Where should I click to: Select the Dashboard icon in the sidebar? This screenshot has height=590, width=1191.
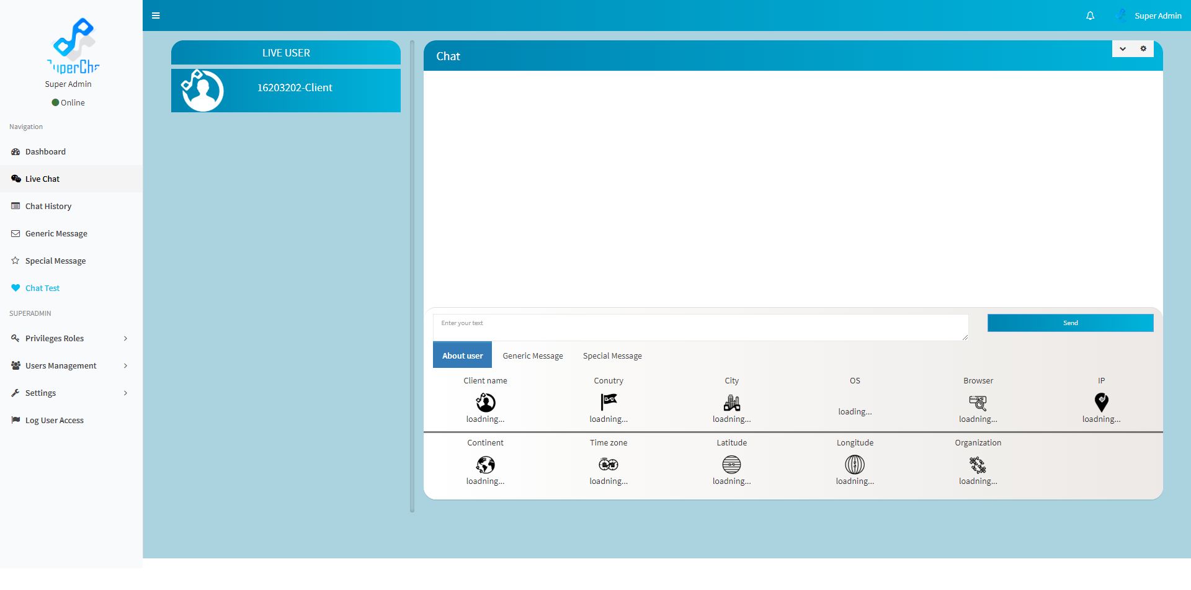[x=15, y=151]
